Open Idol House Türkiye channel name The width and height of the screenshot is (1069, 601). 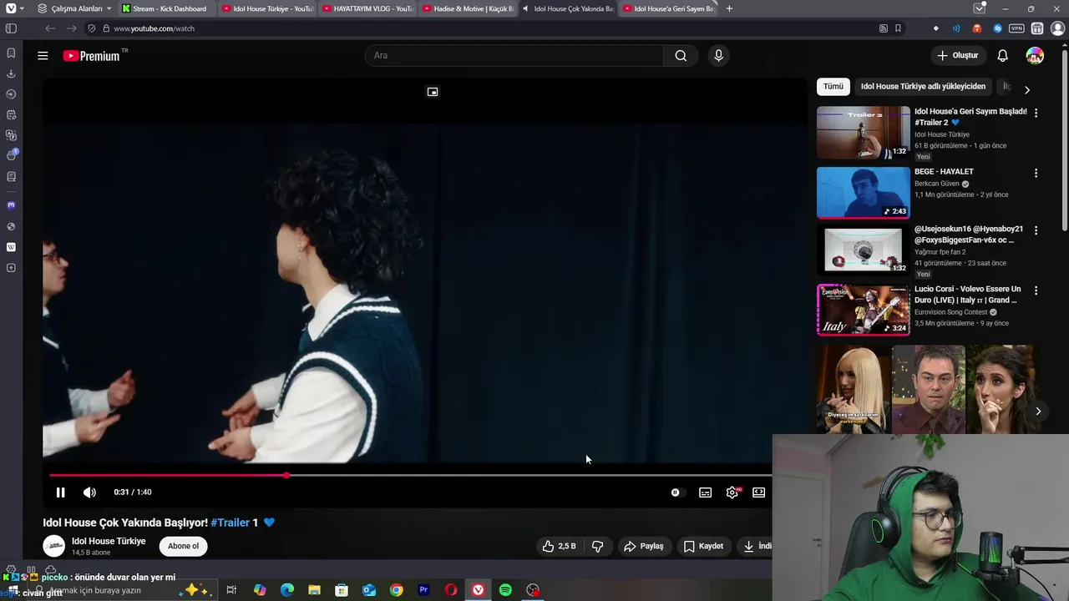[x=109, y=541]
